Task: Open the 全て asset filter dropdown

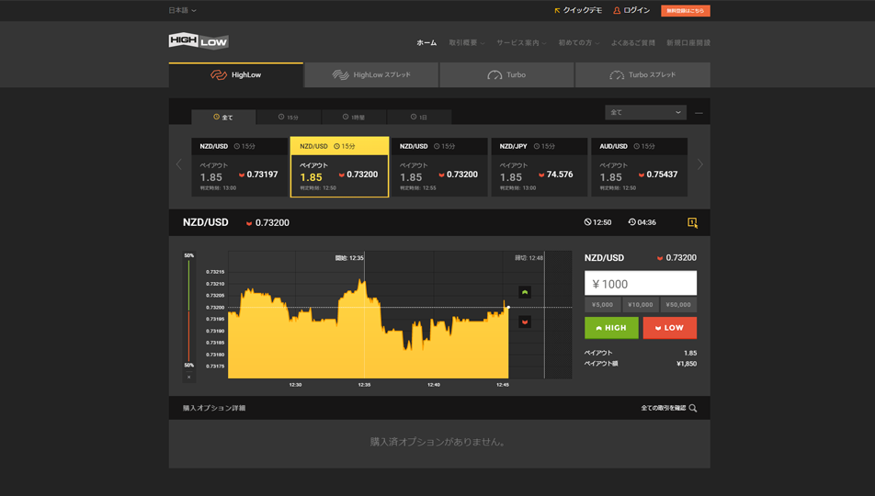Action: pos(645,112)
